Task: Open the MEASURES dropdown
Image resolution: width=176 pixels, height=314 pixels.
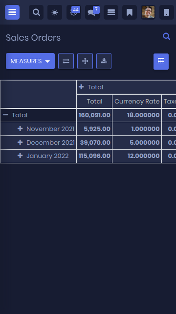Action: [x=30, y=61]
